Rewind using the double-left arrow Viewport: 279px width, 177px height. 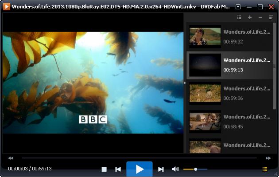[x=11, y=158]
